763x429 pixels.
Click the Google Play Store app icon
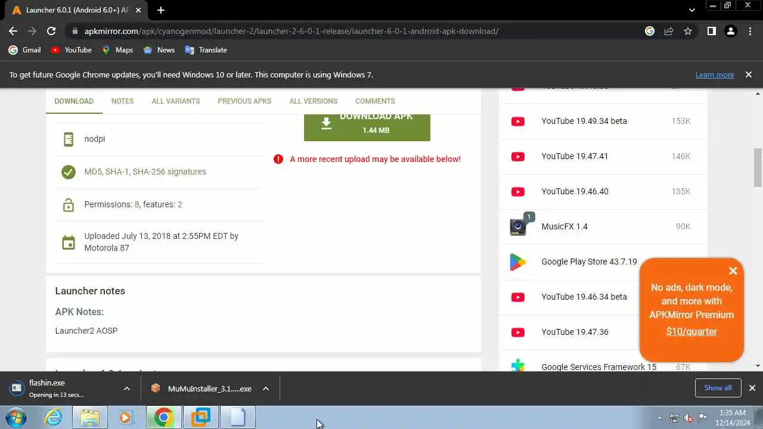pos(517,262)
